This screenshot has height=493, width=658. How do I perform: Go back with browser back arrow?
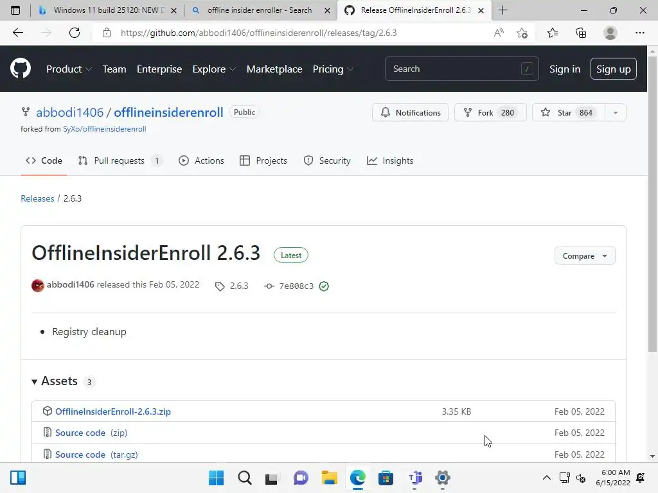[x=17, y=33]
